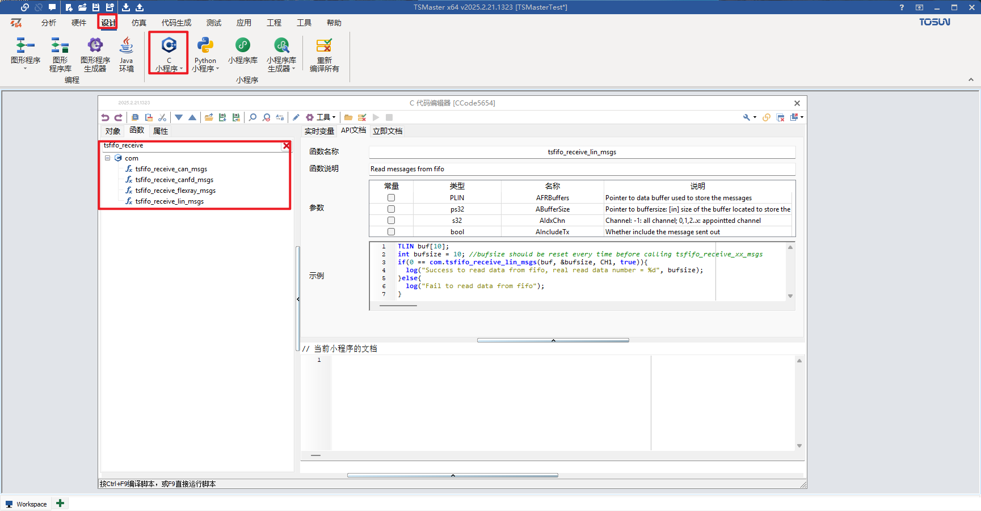Redo the edit in code editor
This screenshot has height=511, width=981.
(118, 117)
